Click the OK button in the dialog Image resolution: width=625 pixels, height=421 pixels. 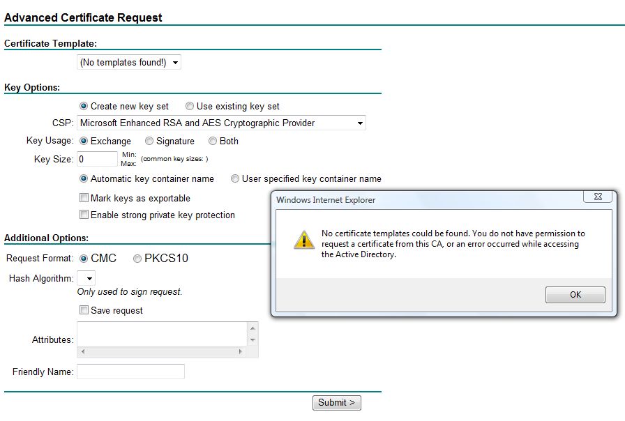click(575, 295)
